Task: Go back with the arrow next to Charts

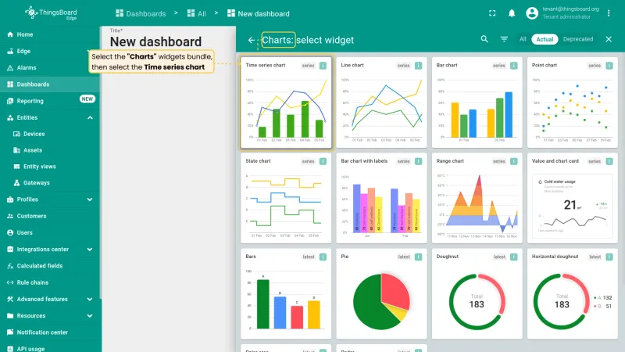Action: (x=251, y=40)
